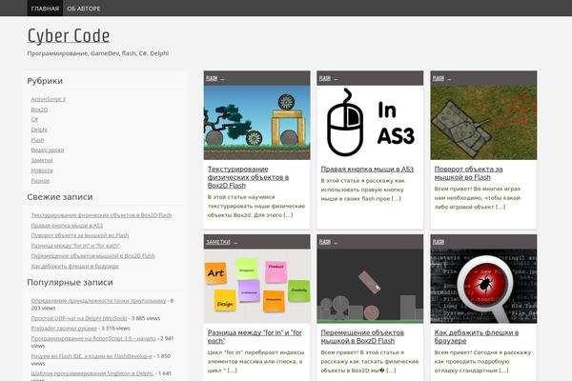Click FLASH tag on the debugging card
The width and height of the screenshot is (572, 381).
pyautogui.click(x=439, y=242)
